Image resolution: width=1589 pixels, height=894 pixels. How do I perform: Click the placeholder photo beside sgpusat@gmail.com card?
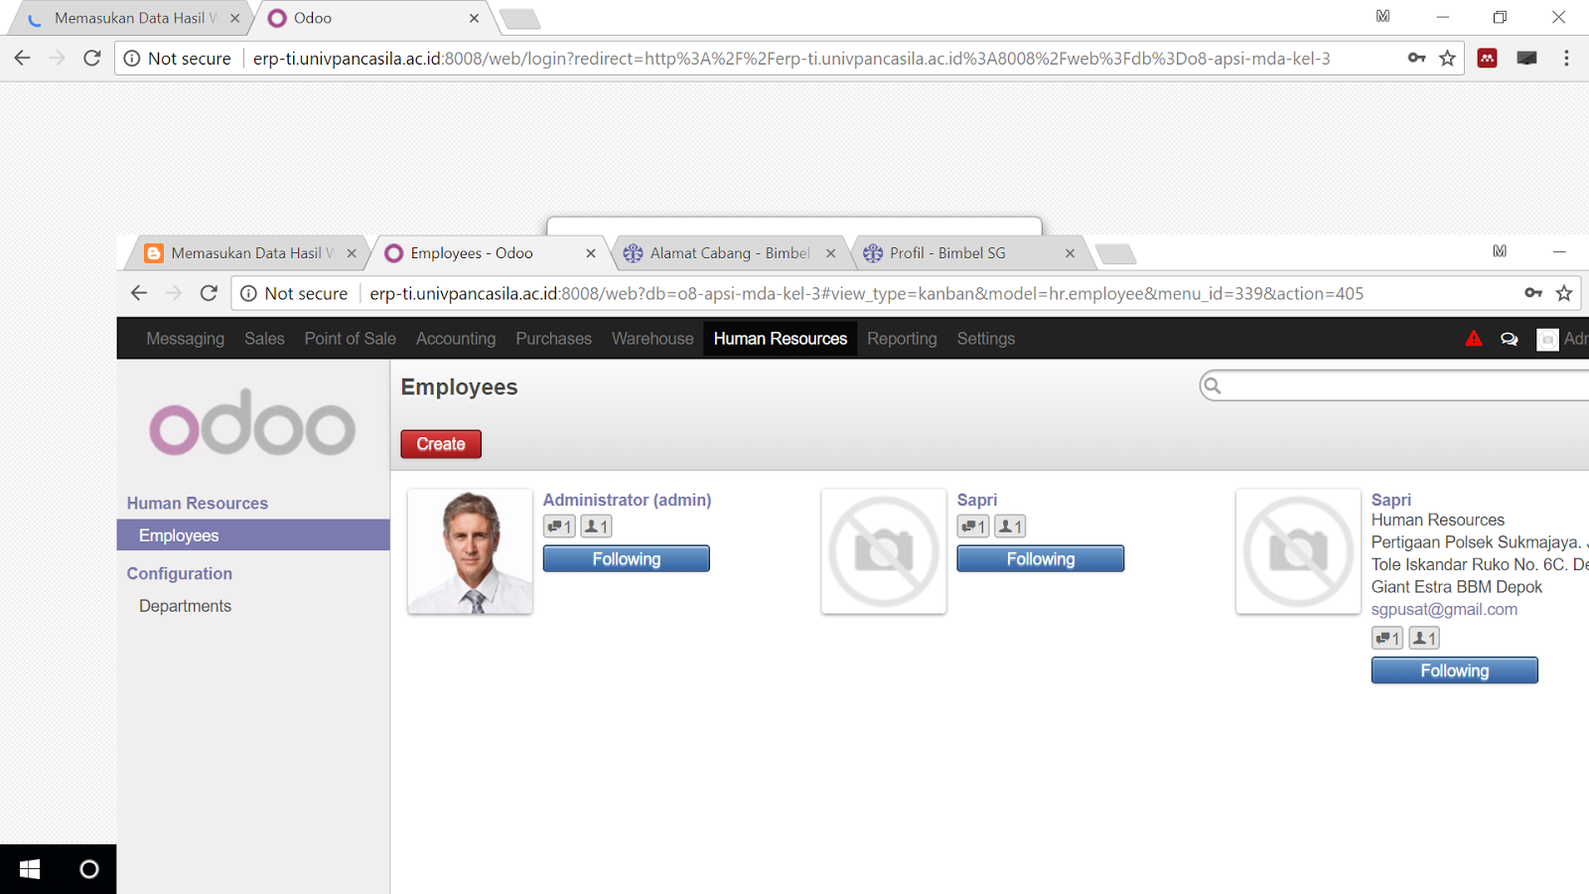(1298, 551)
